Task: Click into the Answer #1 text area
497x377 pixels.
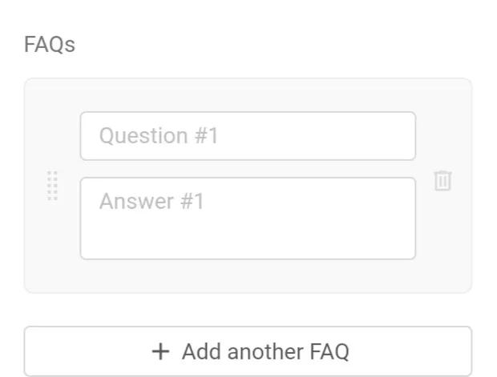Action: pos(248,219)
